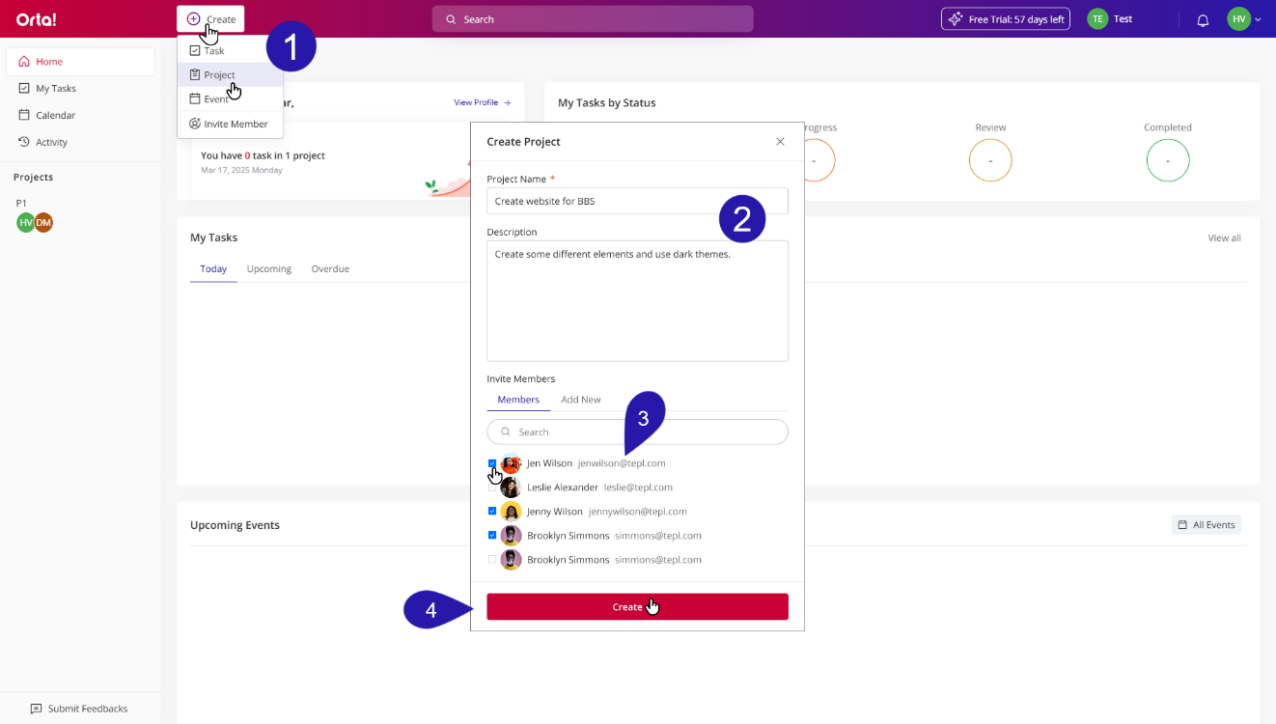
Task: Uncheck the Jenny Wilson member checkbox
Action: coord(492,512)
